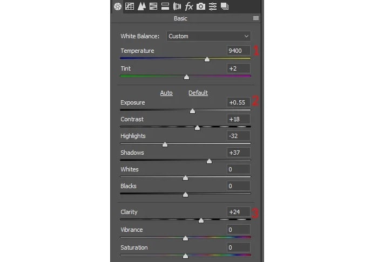
Task: Click the Shadows slider handle
Action: (x=210, y=161)
